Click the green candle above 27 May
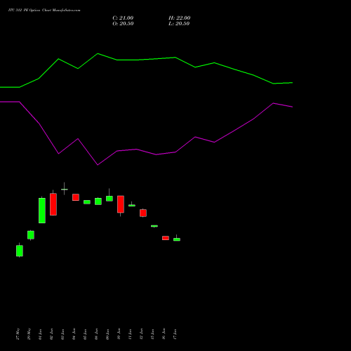 pyautogui.click(x=20, y=251)
